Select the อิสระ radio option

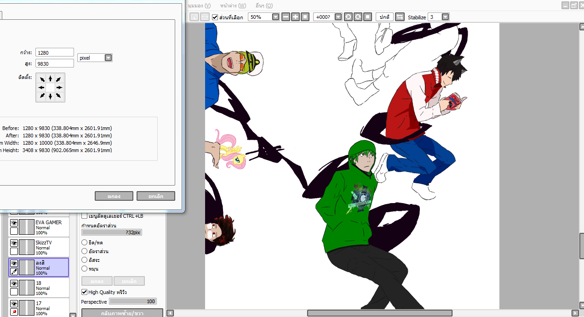pyautogui.click(x=84, y=260)
